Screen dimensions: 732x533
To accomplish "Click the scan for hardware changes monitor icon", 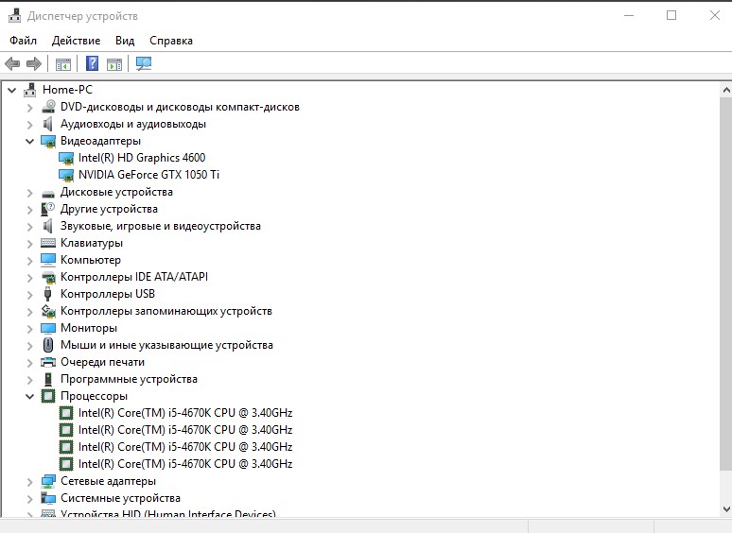I will (x=144, y=64).
